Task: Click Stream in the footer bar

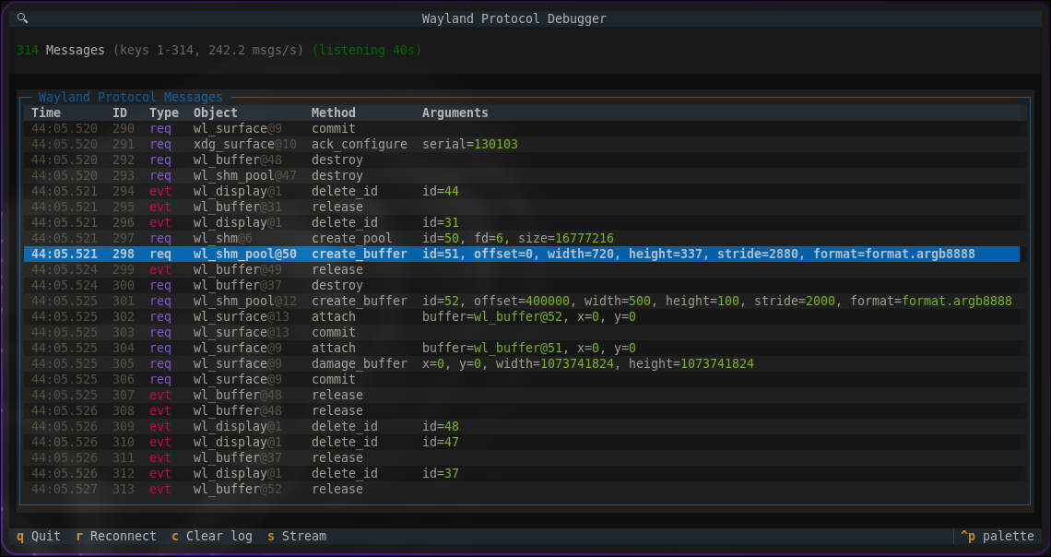Action: [x=297, y=536]
